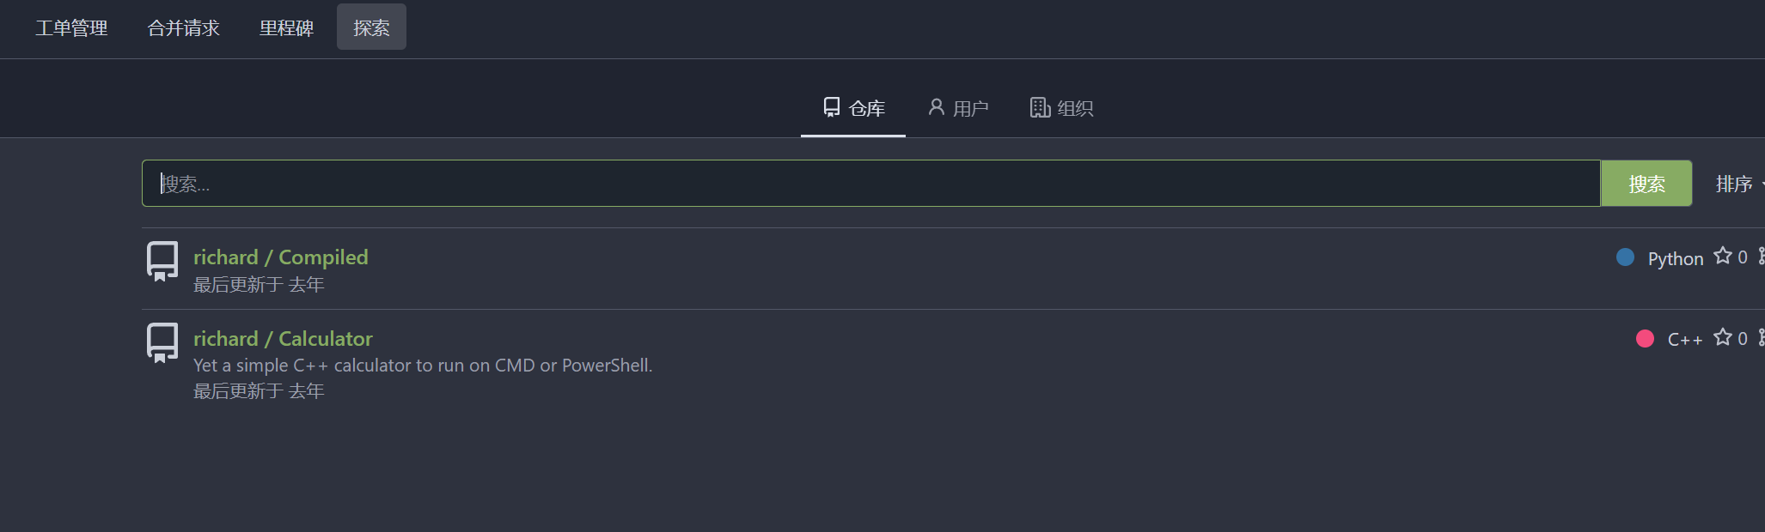The image size is (1765, 532).
Task: Click the star icon on the Calculator row
Action: [x=1722, y=337]
